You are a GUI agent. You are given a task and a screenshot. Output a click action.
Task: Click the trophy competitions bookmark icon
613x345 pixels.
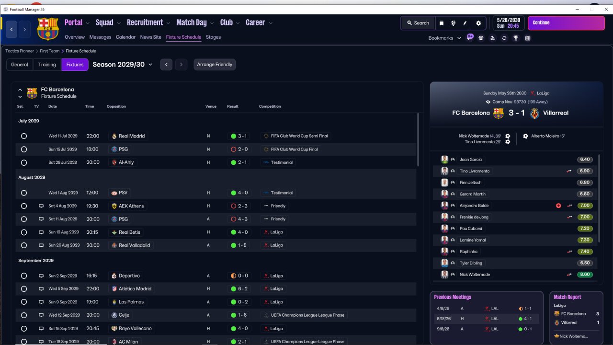point(516,38)
